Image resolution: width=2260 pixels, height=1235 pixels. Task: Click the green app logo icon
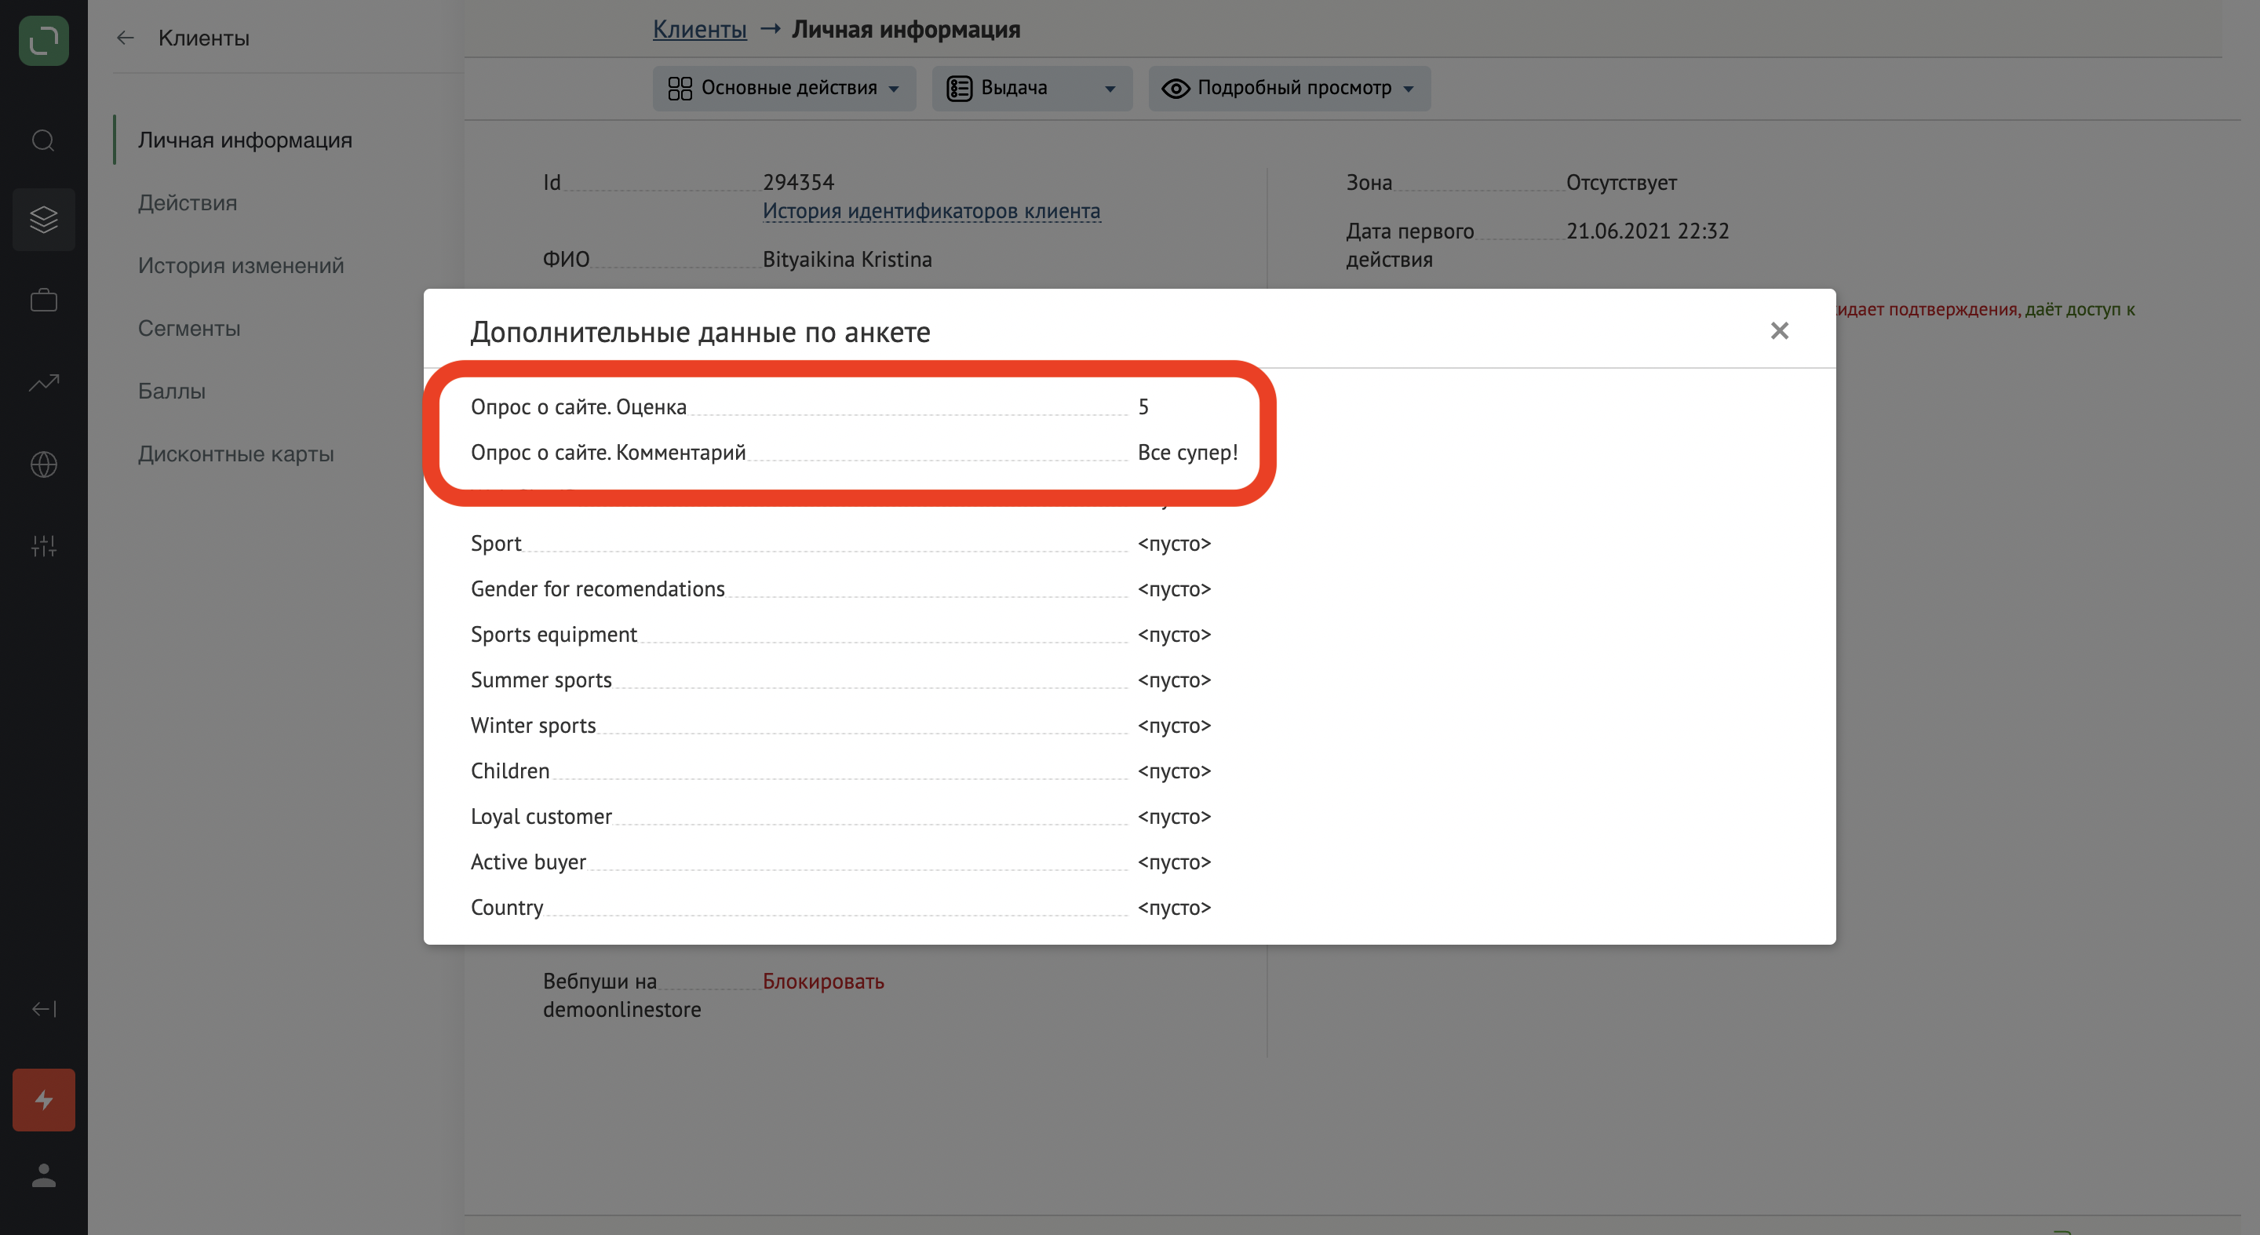click(44, 40)
